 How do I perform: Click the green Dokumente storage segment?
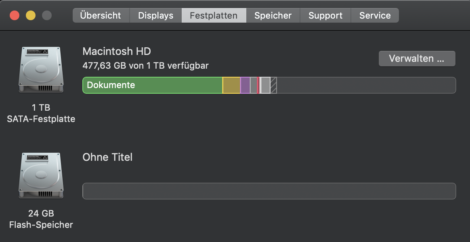(153, 85)
